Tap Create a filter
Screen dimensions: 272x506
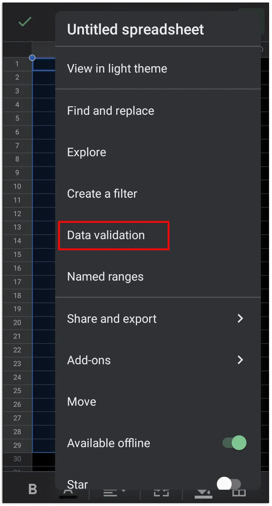[102, 194]
